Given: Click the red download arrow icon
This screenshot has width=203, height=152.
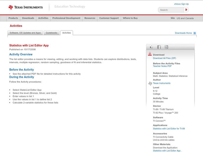Looking at the screenshot, I should (150, 54).
